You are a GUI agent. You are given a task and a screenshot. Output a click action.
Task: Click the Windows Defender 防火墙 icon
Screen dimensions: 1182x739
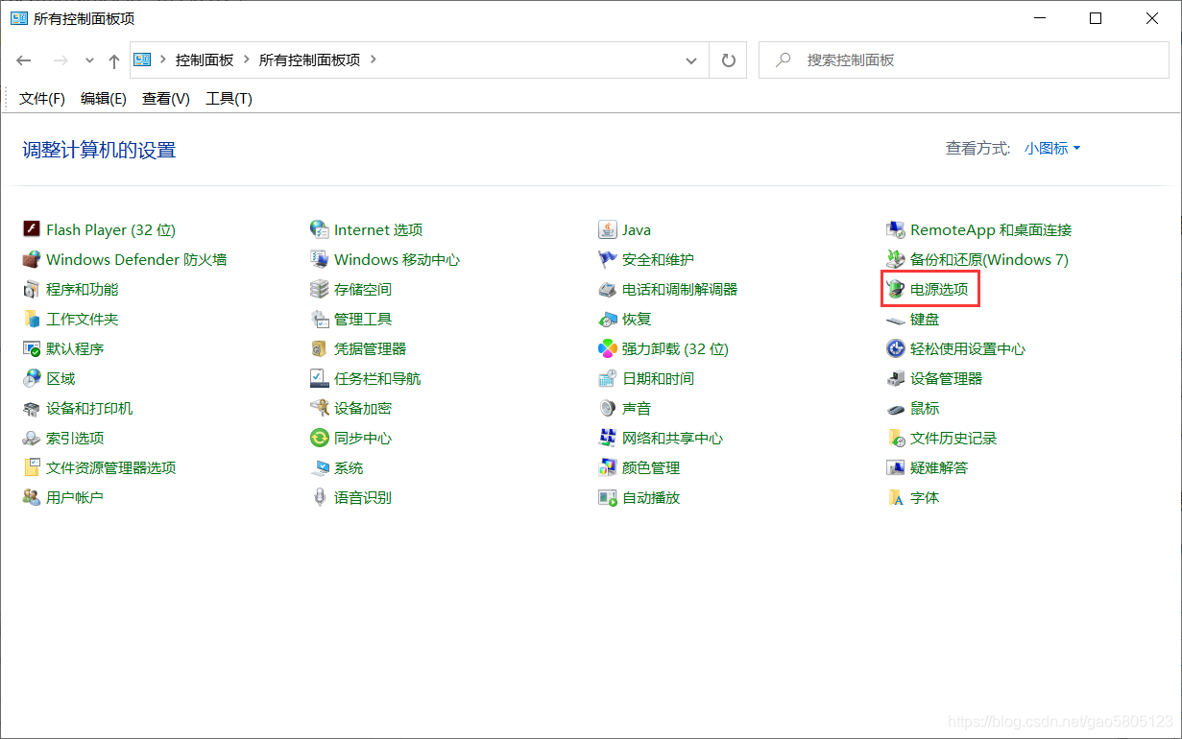(x=32, y=259)
